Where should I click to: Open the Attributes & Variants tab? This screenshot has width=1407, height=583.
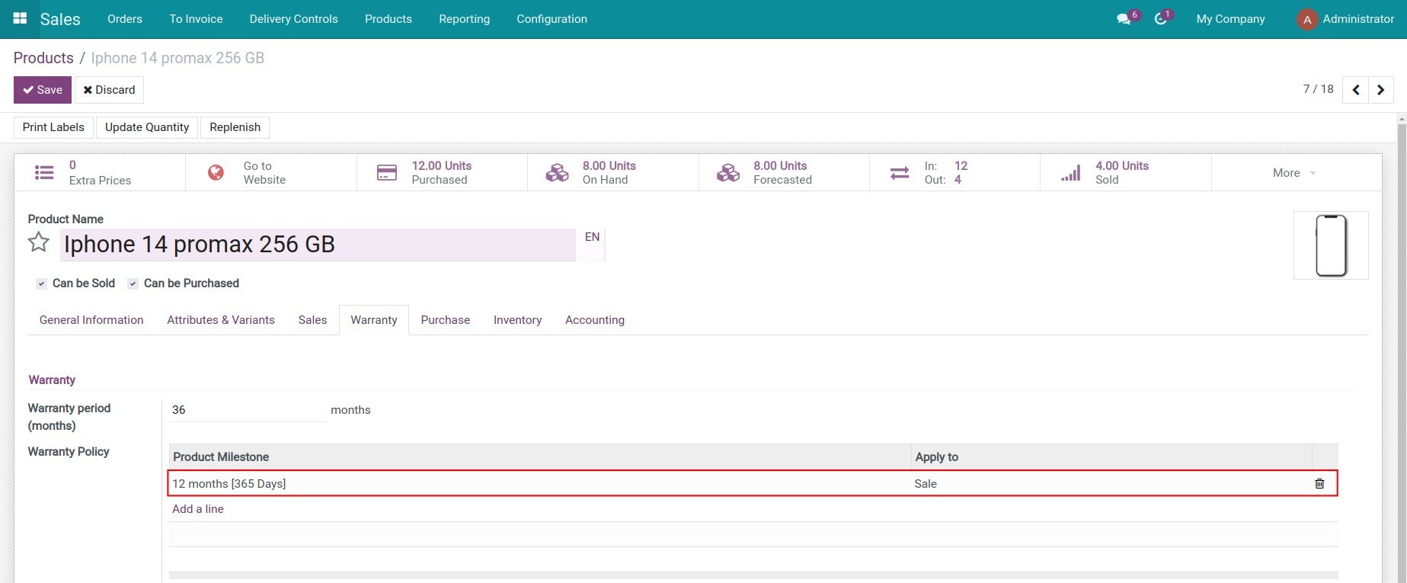[x=221, y=320]
